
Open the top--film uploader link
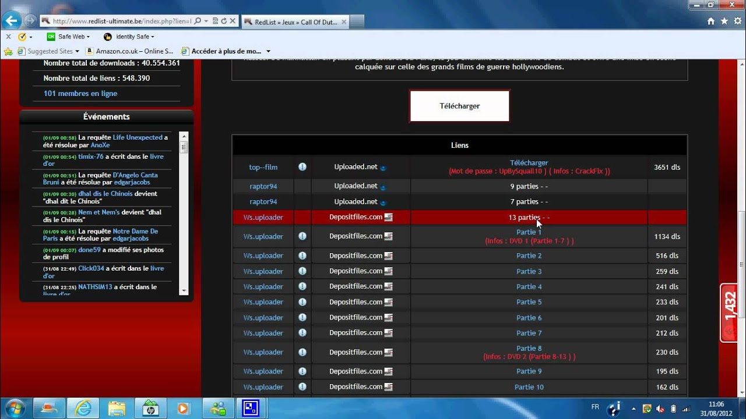263,167
